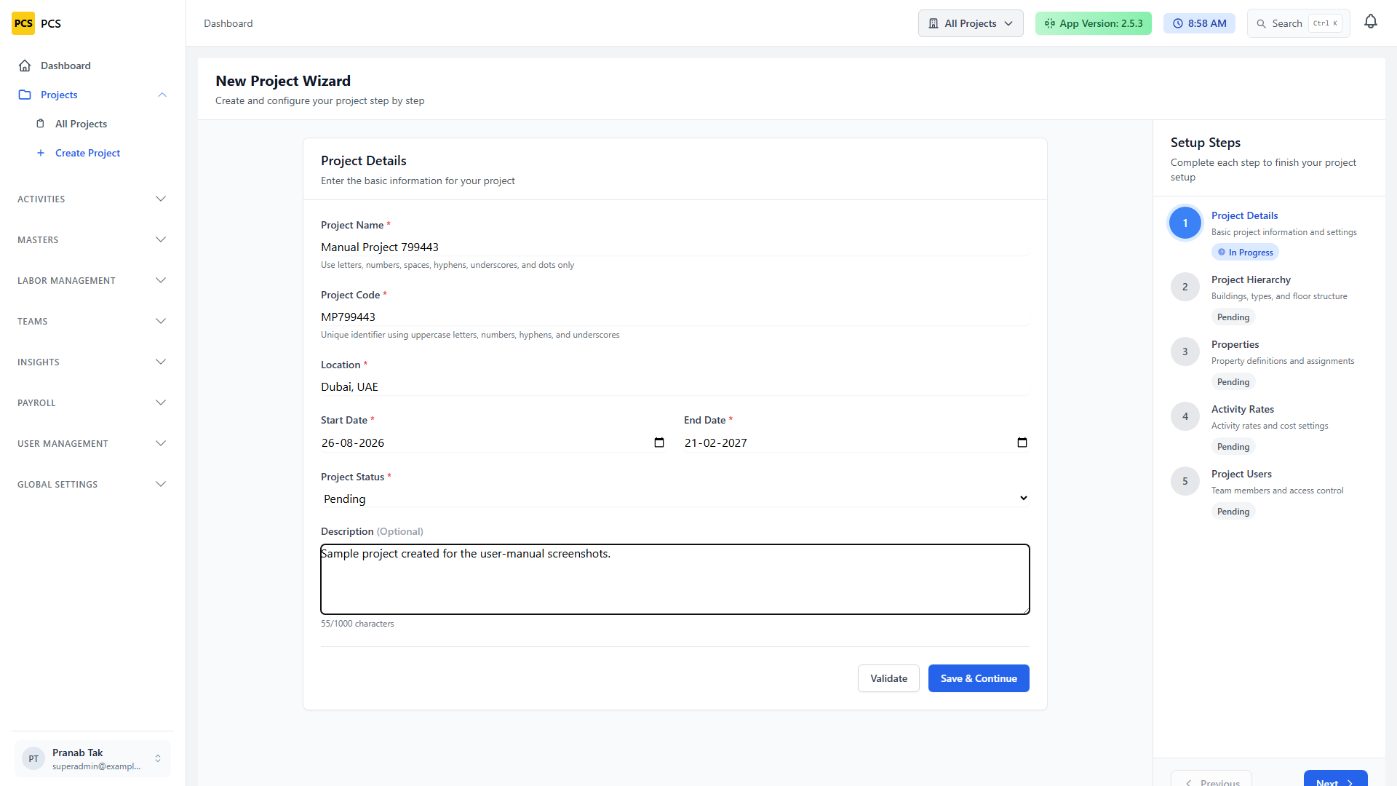Click the Dashboard home icon

pyautogui.click(x=25, y=65)
